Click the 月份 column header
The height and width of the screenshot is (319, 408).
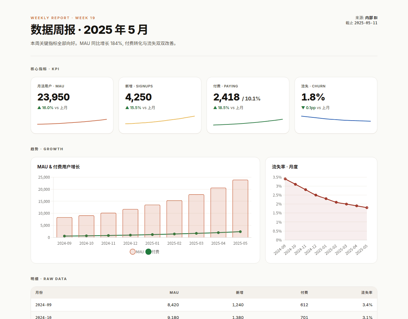[39, 293]
